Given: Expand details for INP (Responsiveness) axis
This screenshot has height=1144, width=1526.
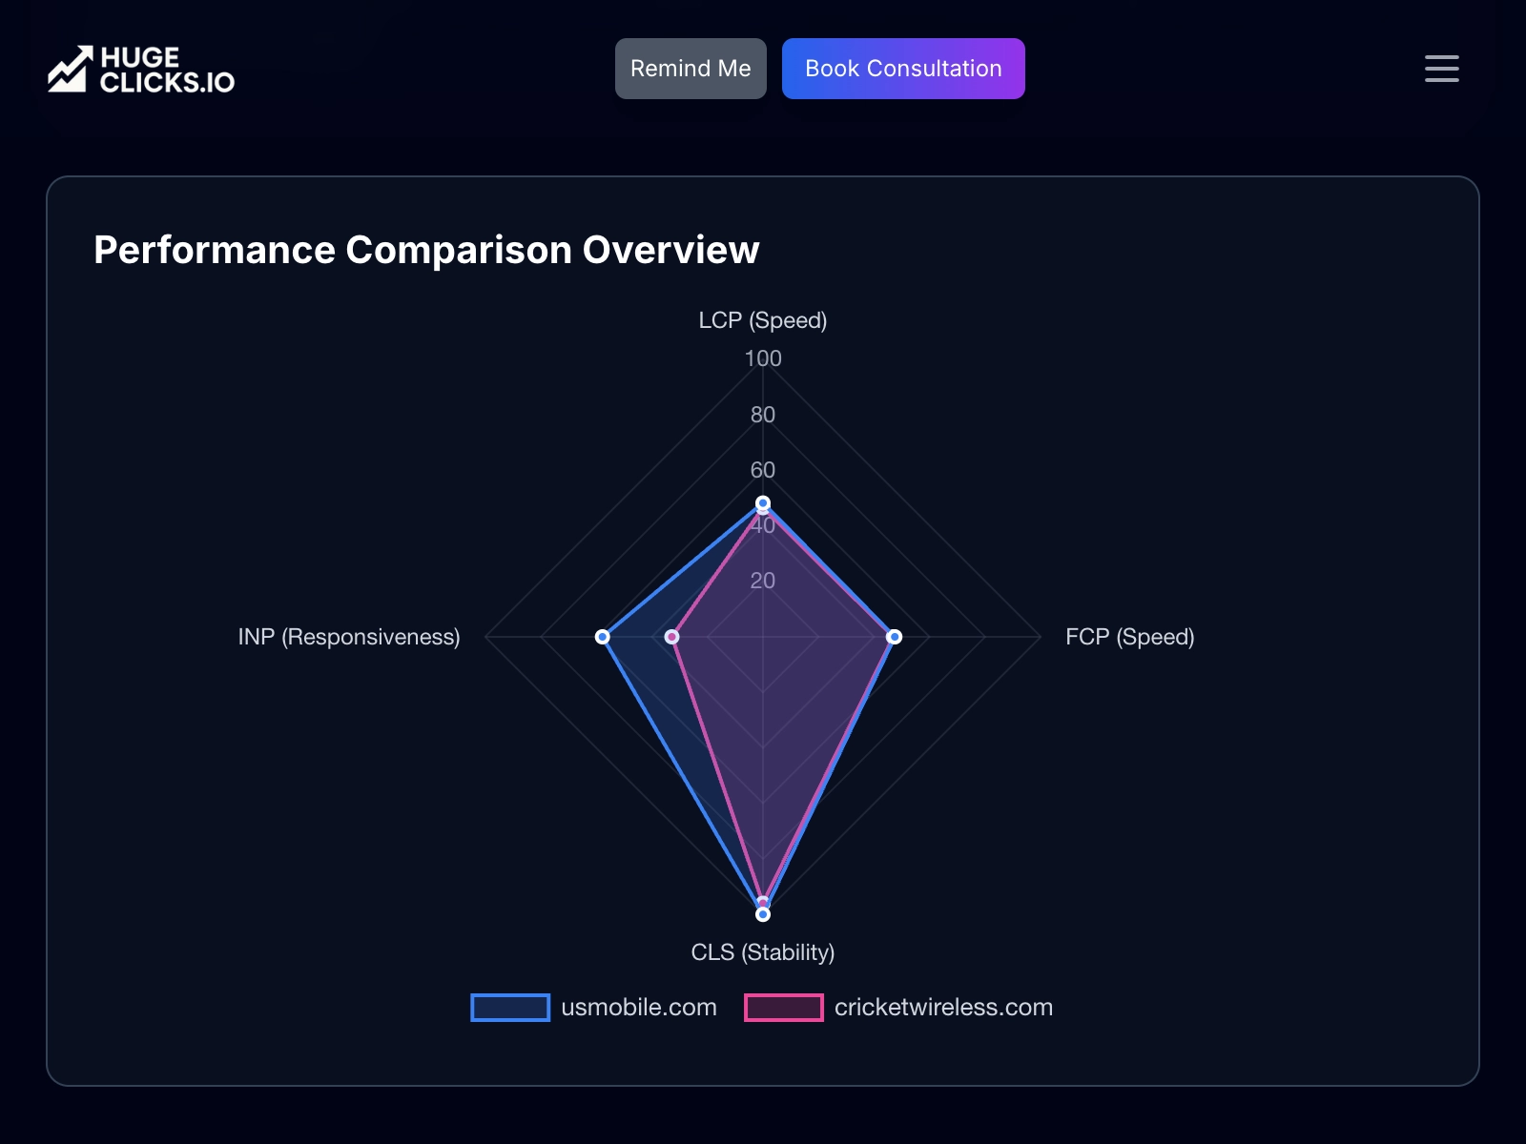Looking at the screenshot, I should tap(349, 637).
